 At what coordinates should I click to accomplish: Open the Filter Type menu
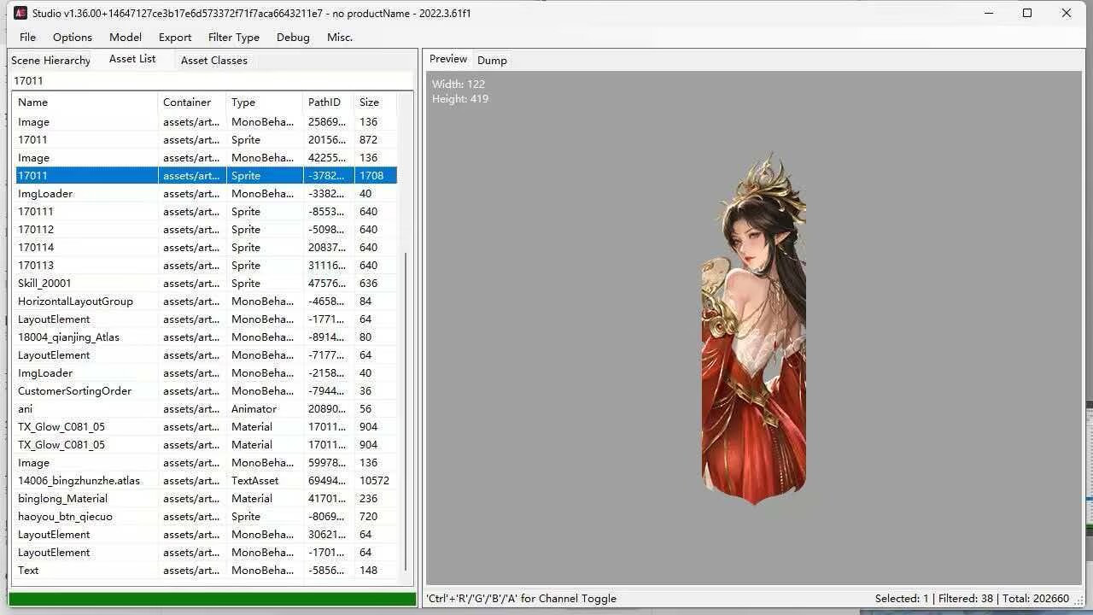click(x=234, y=37)
